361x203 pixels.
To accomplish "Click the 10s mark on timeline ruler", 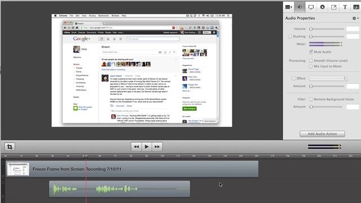I will pos(162,156).
